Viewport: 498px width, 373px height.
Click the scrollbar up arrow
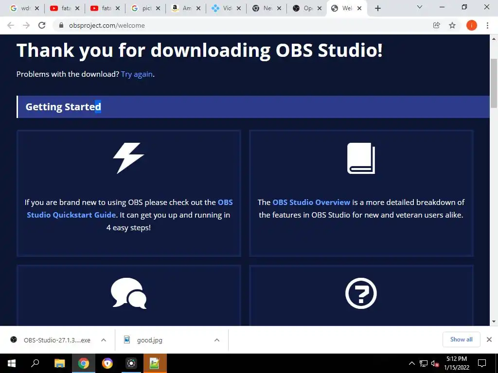click(x=494, y=39)
